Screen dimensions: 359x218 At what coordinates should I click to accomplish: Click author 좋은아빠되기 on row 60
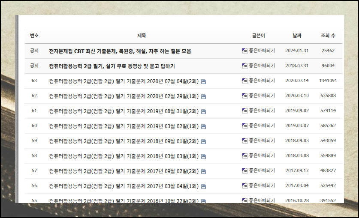coord(262,125)
